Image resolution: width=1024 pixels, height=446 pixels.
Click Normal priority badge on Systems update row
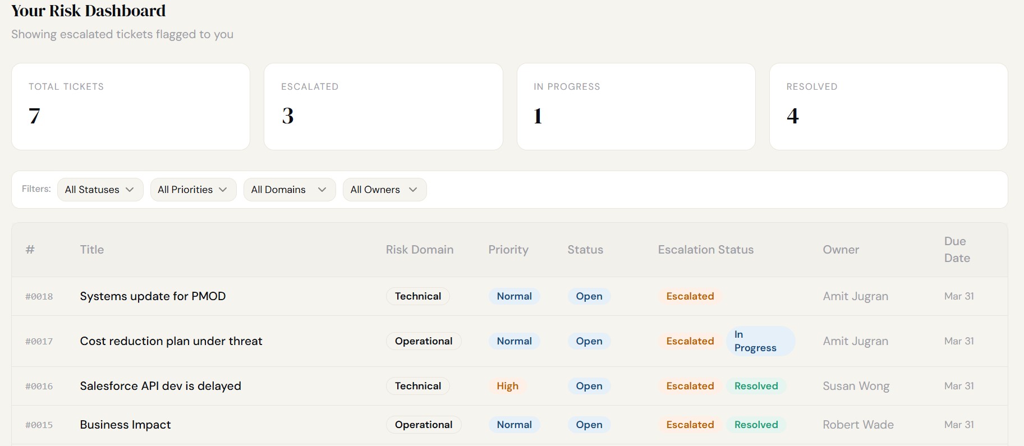(515, 296)
